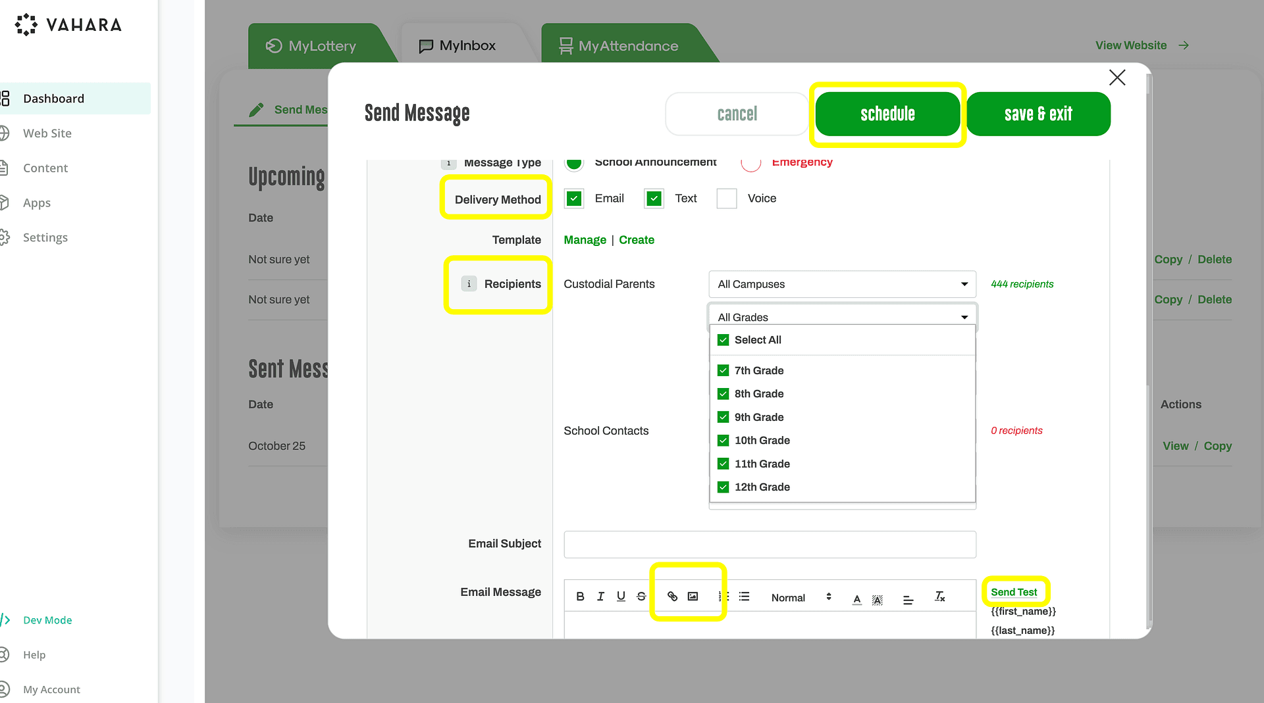Uncheck 9th Grade in grade list

[723, 417]
